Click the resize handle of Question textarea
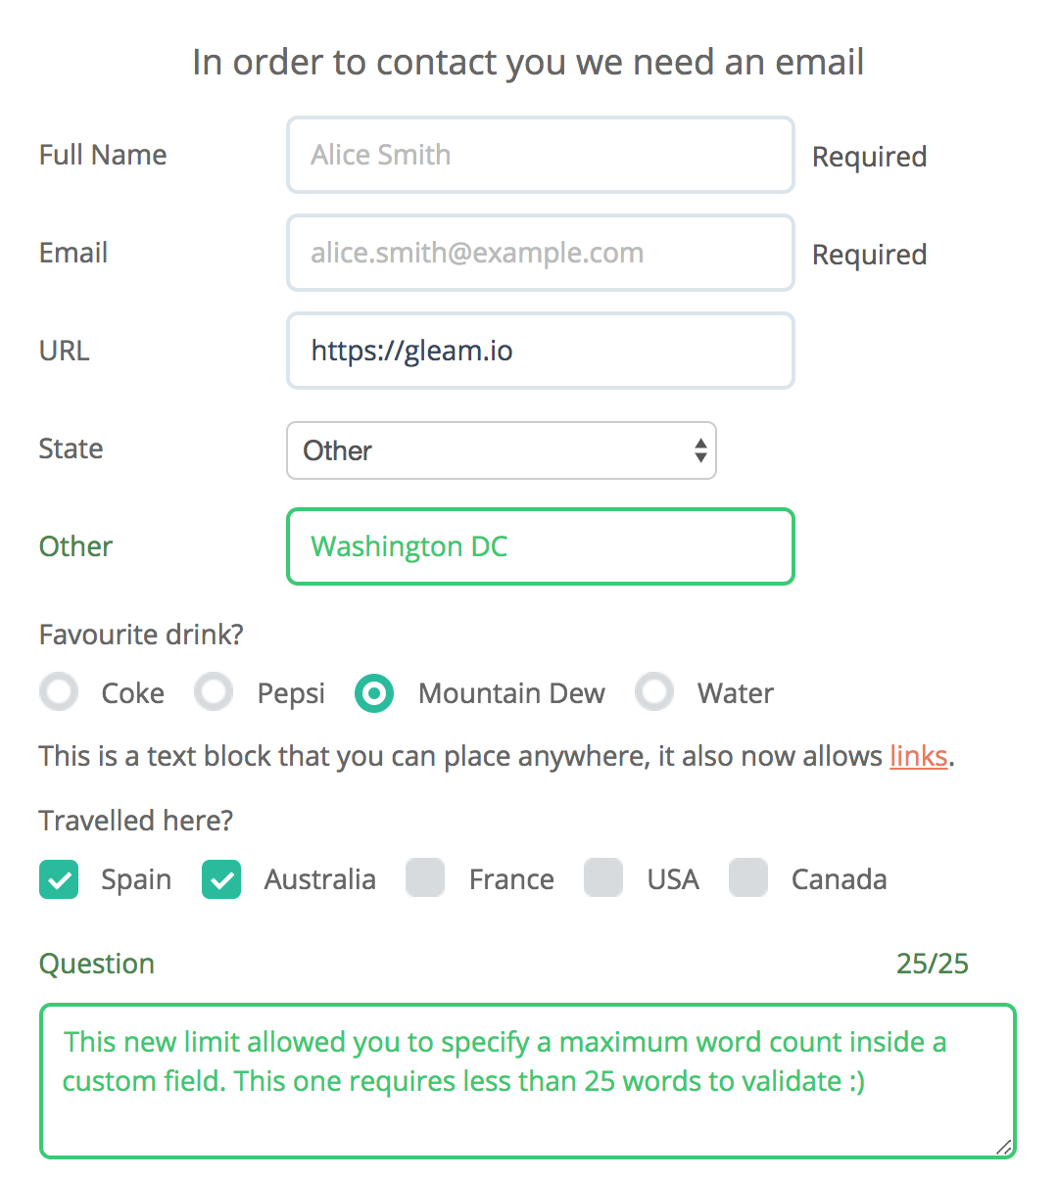Viewport: 1058px width, 1179px height. click(1006, 1148)
